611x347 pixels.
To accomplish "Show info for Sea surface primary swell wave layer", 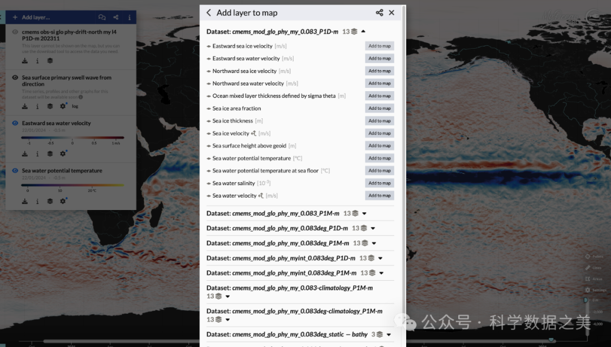I will [x=37, y=106].
